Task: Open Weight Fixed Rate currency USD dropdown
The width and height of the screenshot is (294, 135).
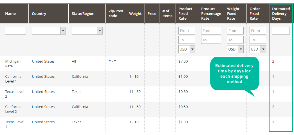Action: click(x=235, y=49)
